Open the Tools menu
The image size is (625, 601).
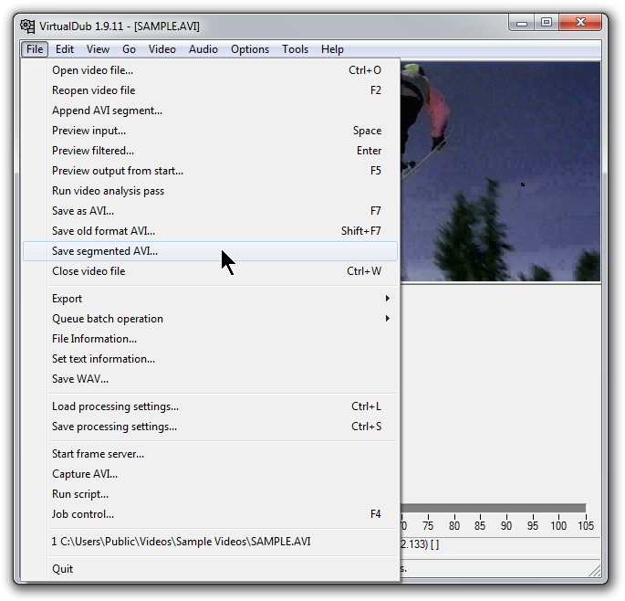295,49
